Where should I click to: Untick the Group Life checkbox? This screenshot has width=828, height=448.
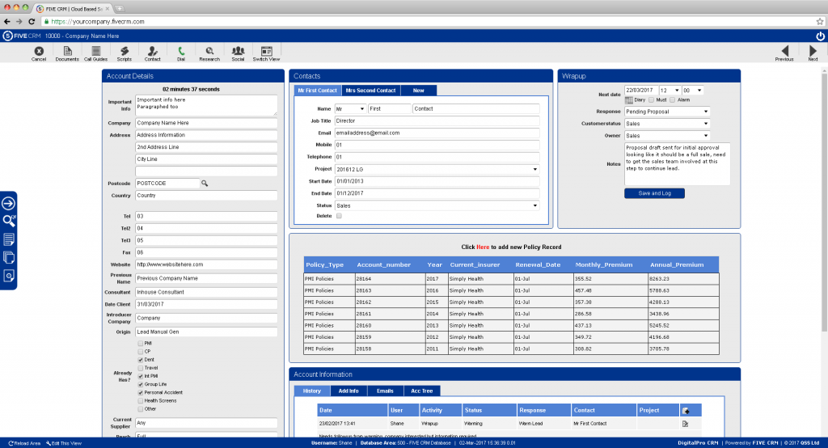pos(141,384)
